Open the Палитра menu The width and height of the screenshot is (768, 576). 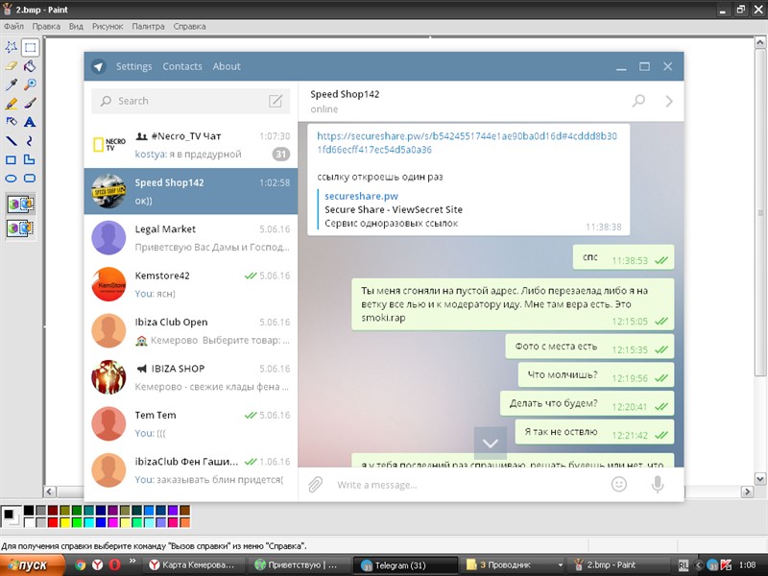point(148,27)
